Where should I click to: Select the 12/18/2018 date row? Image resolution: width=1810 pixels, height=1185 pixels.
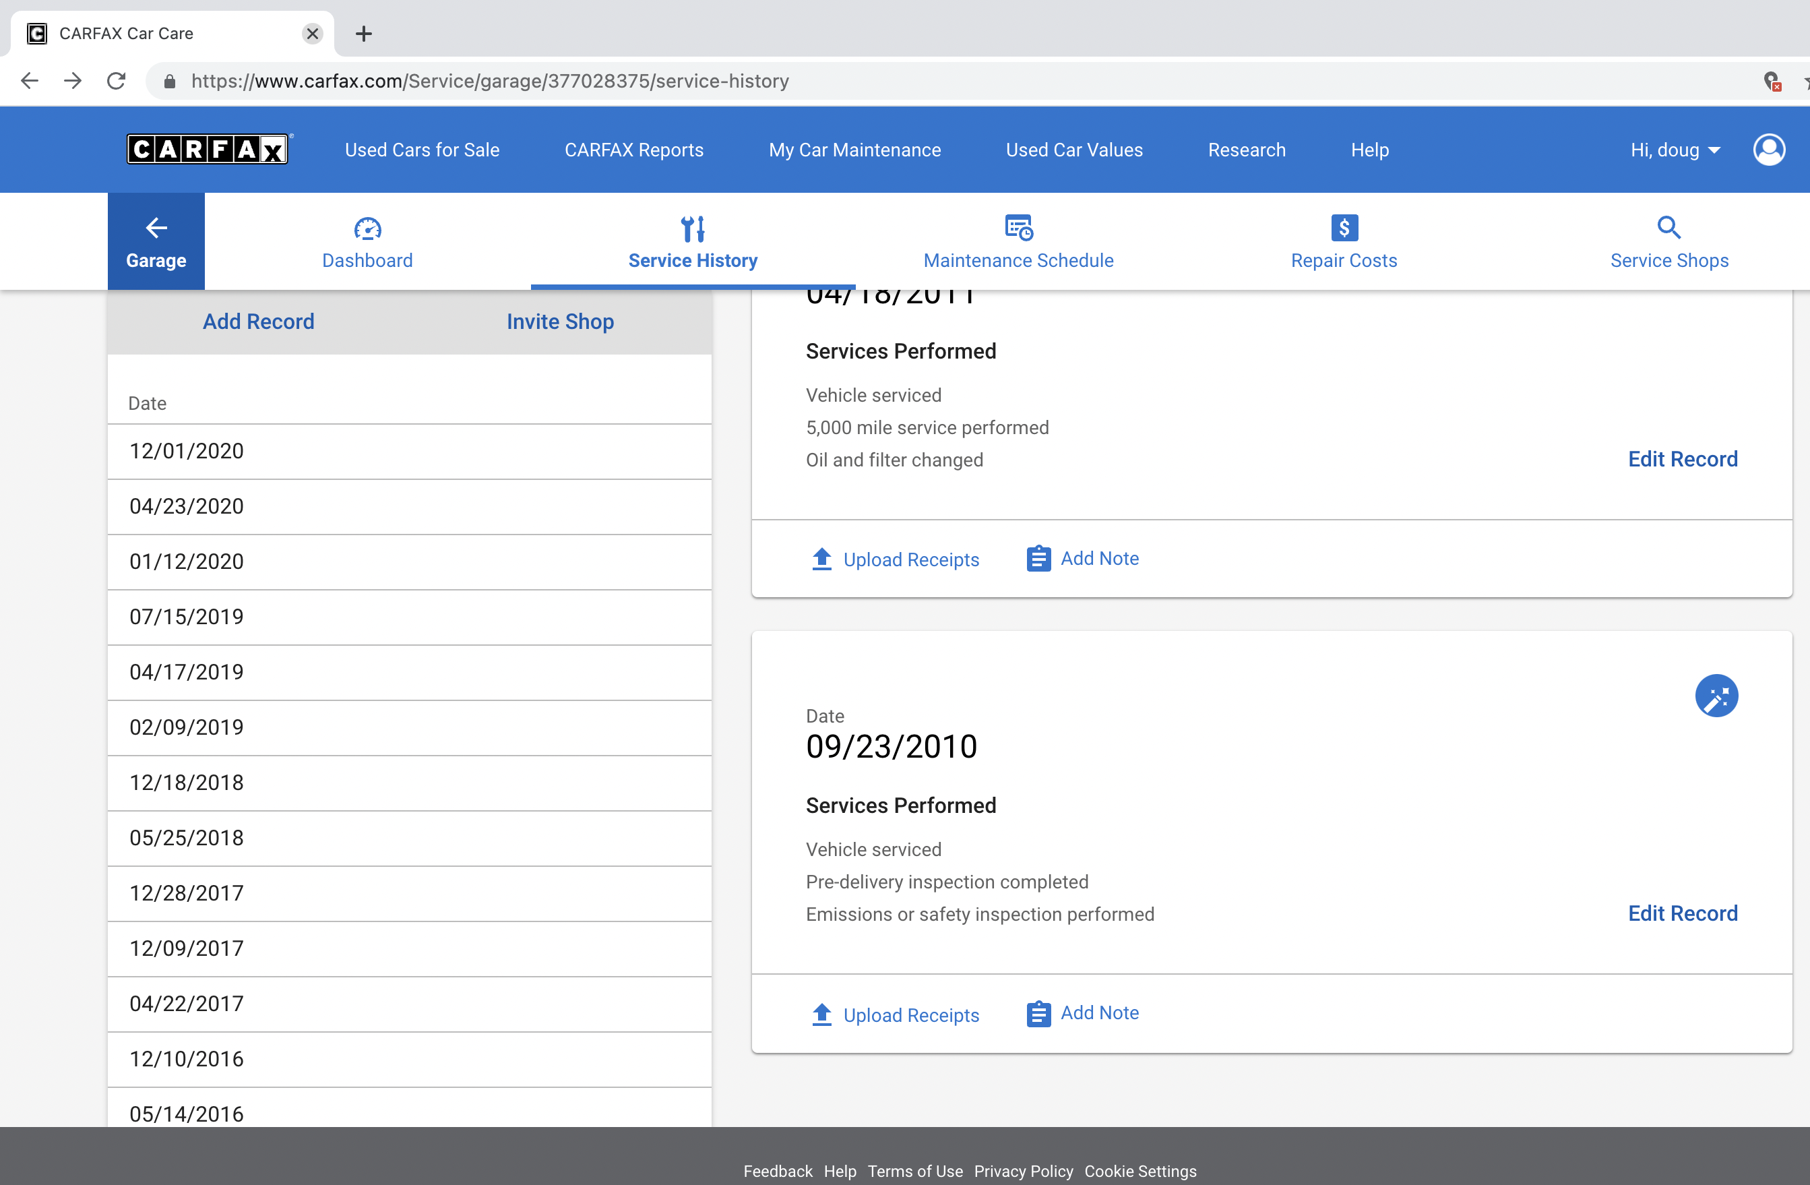tap(410, 783)
